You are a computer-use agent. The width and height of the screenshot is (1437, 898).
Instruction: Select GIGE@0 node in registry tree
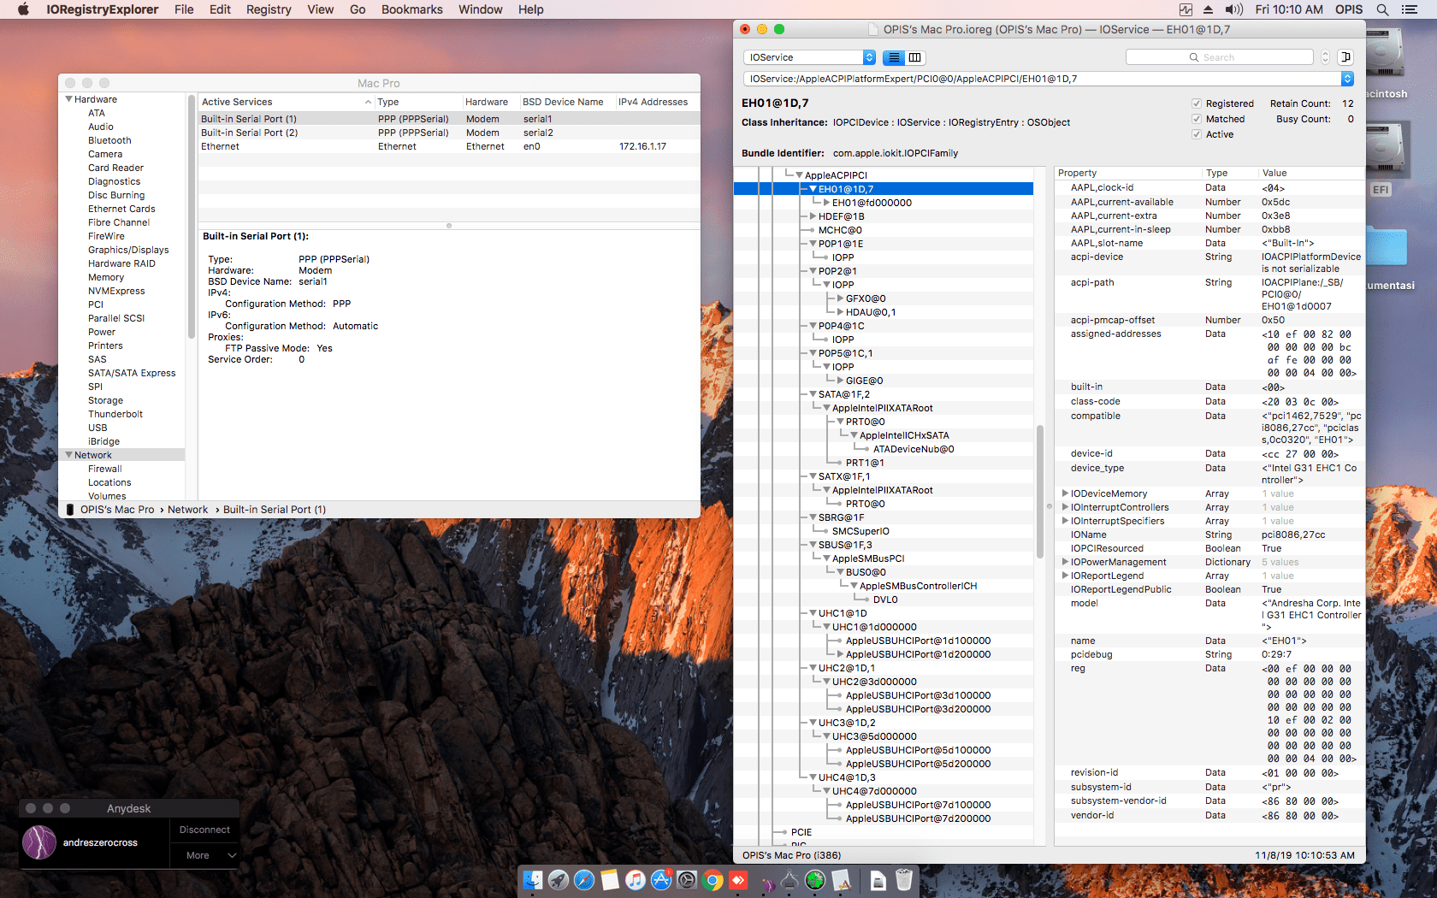click(x=864, y=381)
